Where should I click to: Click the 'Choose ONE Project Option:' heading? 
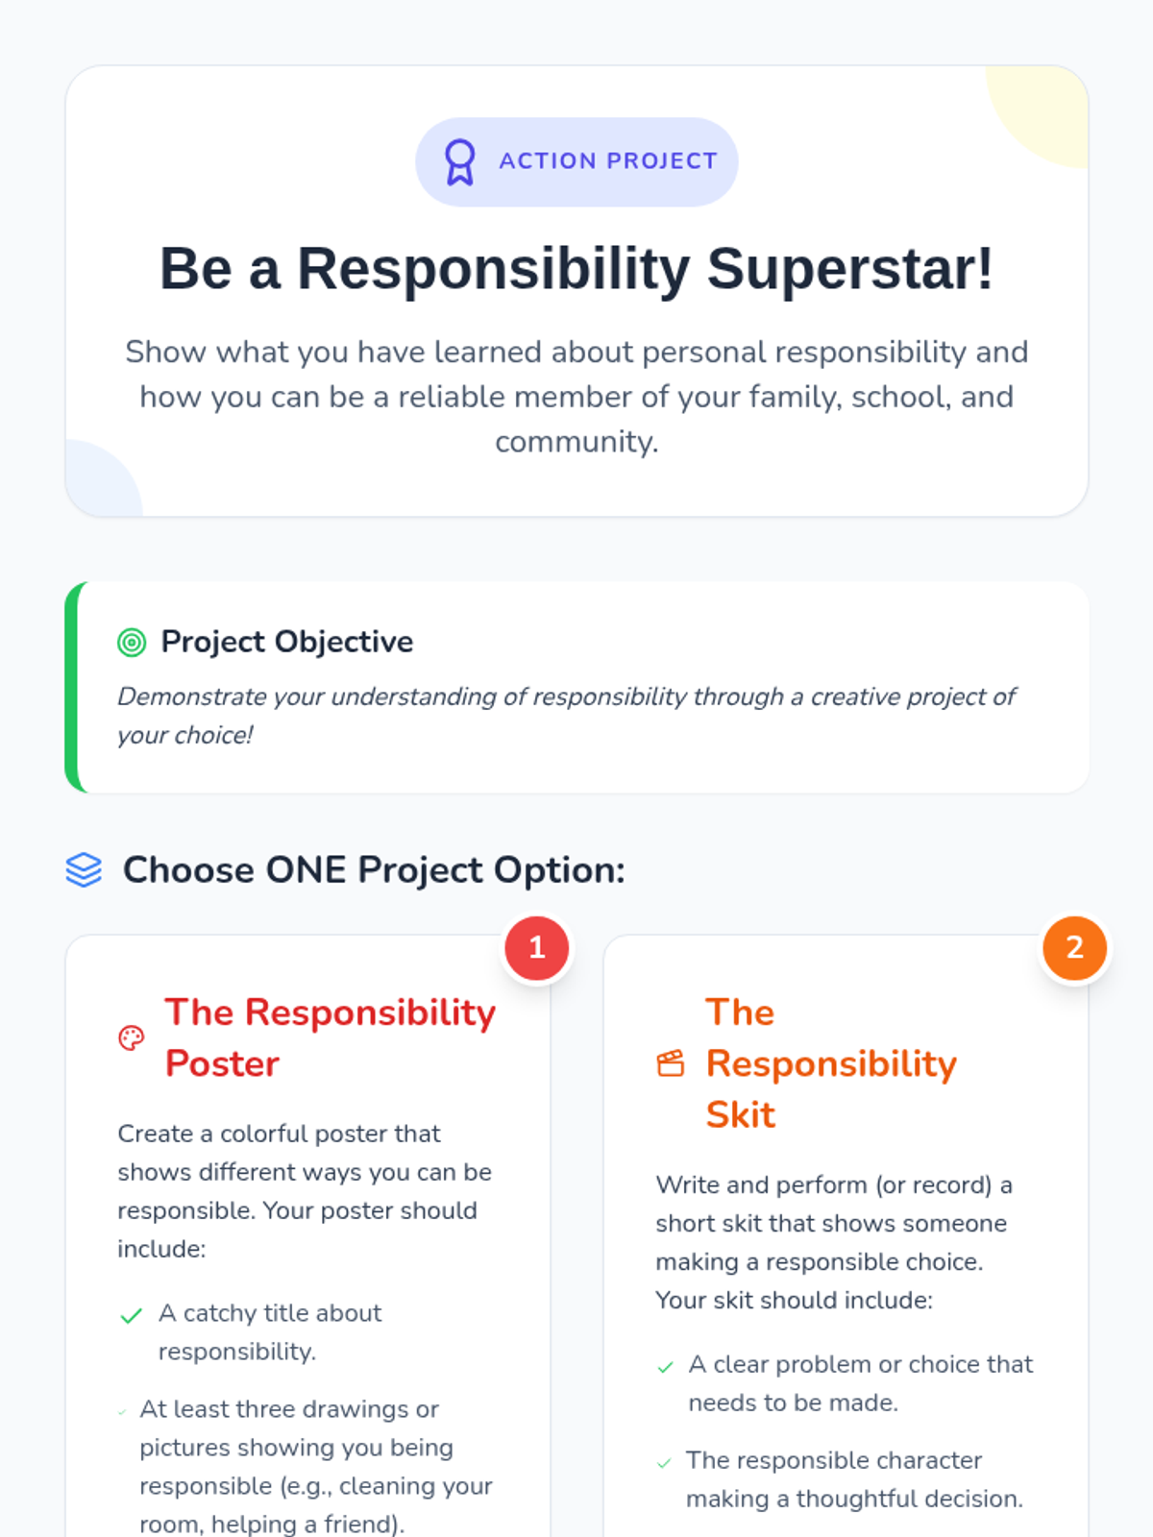[374, 870]
